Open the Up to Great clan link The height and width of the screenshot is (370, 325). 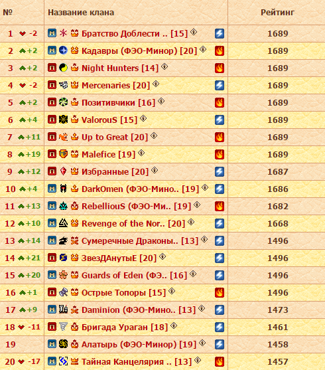click(x=115, y=137)
